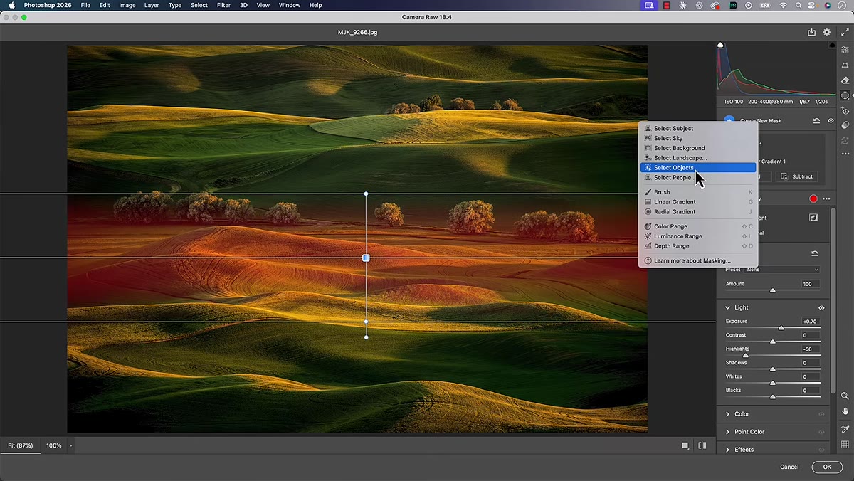
Task: Click the red mask overlay color swatch
Action: point(813,199)
